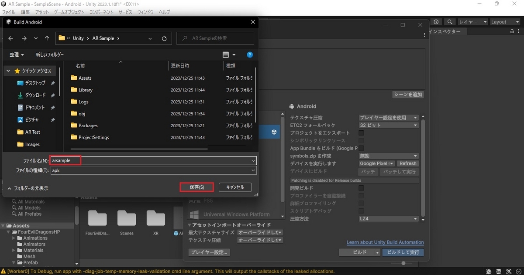Enable the 開発ビルド checkbox
Image resolution: width=524 pixels, height=275 pixels.
(361, 188)
